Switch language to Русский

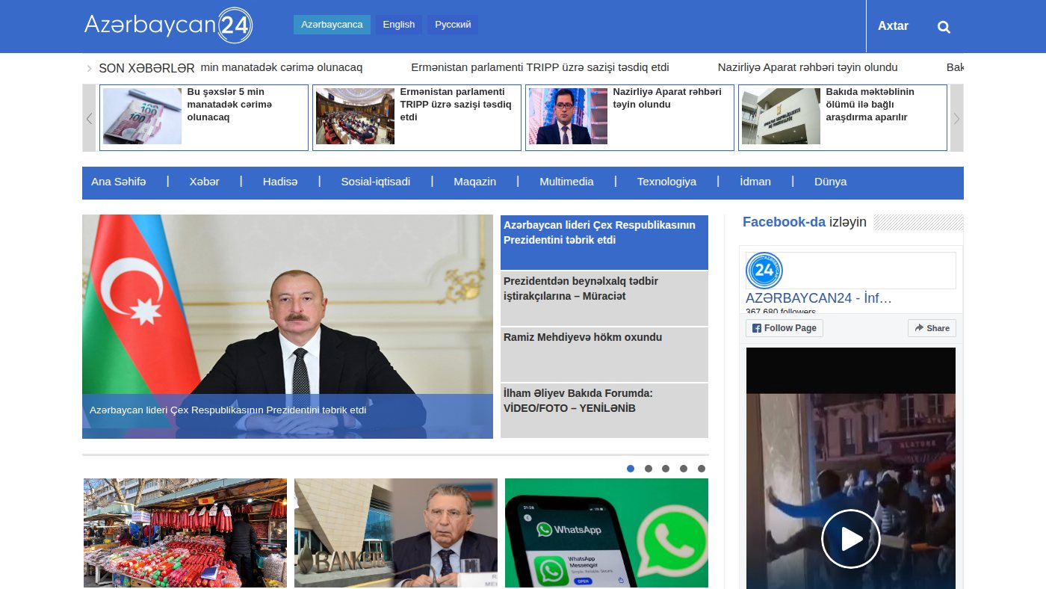(453, 25)
